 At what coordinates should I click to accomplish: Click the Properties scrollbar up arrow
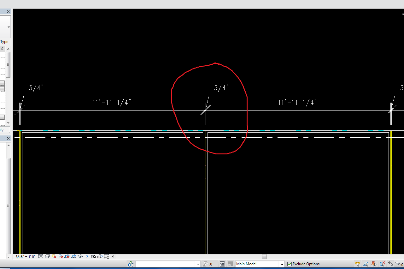8,49
